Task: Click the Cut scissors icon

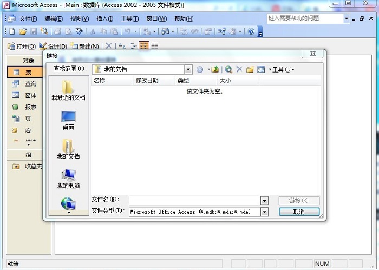Action: point(93,31)
